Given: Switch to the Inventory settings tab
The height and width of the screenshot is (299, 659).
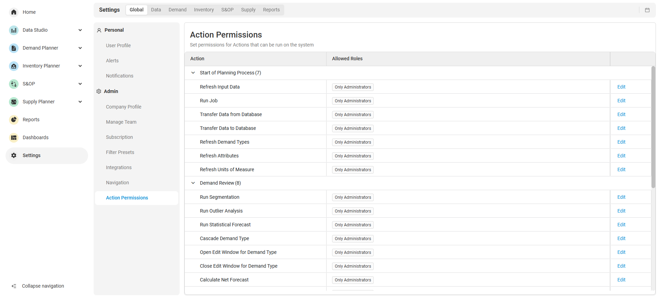Looking at the screenshot, I should pyautogui.click(x=204, y=10).
